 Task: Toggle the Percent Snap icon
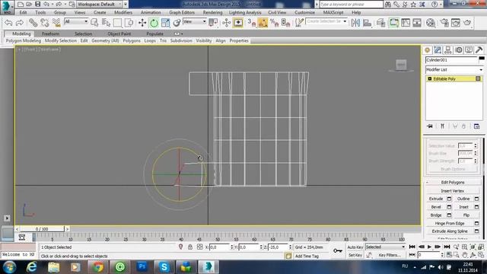point(274,23)
